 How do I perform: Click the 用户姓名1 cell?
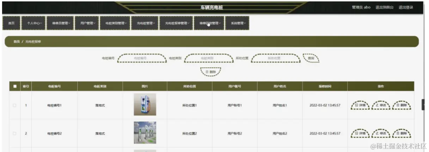click(280, 105)
